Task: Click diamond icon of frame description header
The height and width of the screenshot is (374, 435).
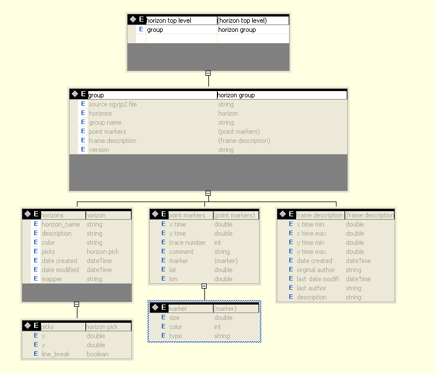Action: (x=283, y=214)
